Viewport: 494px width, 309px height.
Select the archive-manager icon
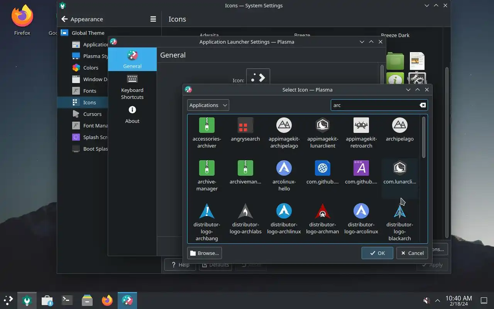(x=207, y=176)
